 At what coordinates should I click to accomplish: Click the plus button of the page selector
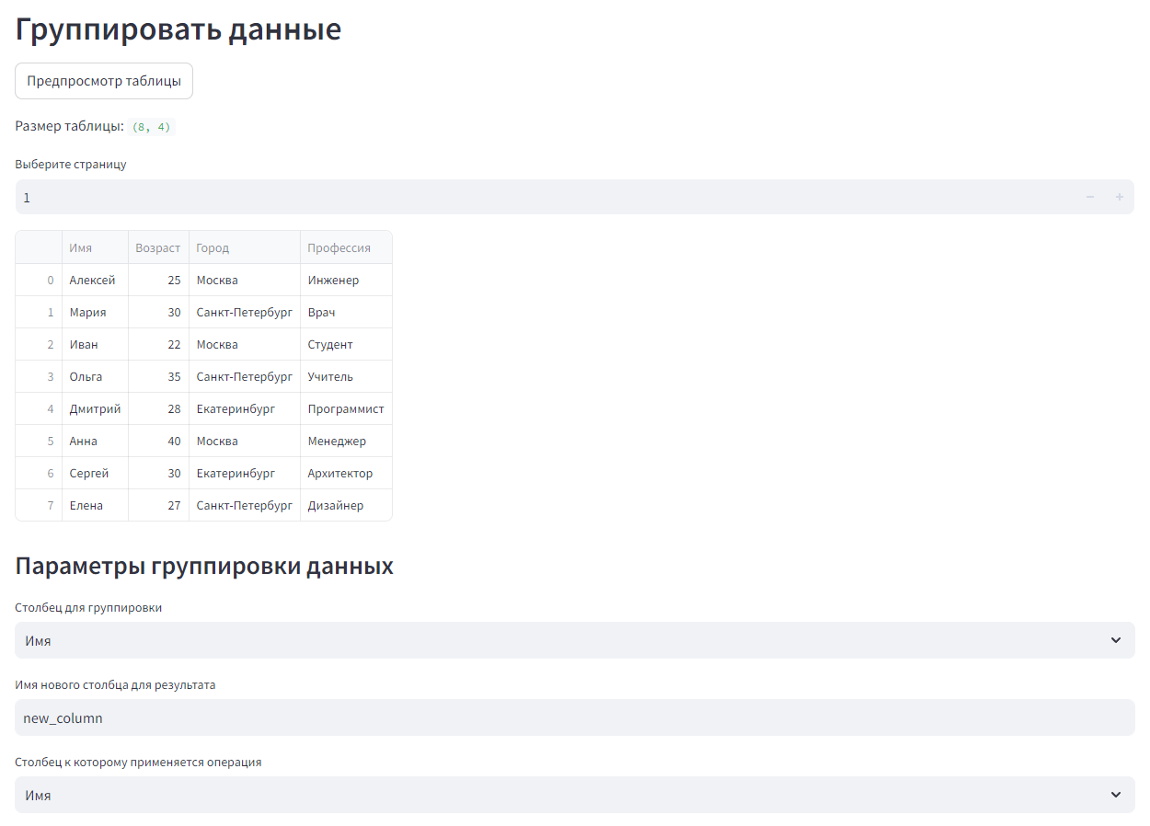click(x=1120, y=197)
